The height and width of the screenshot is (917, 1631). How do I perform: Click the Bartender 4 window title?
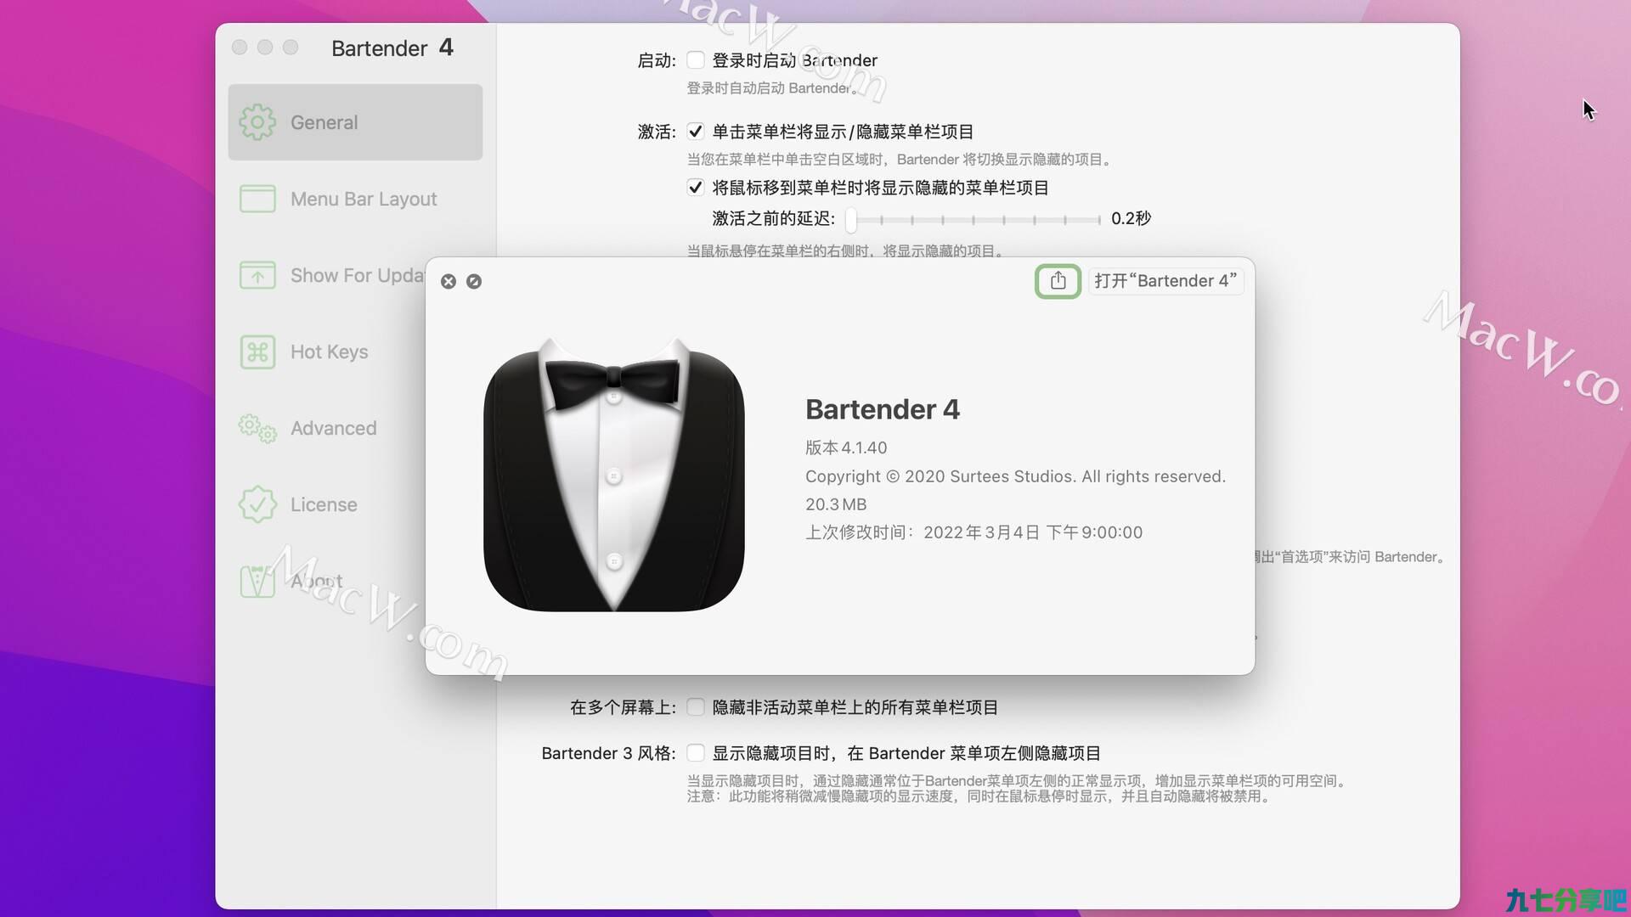[392, 48]
